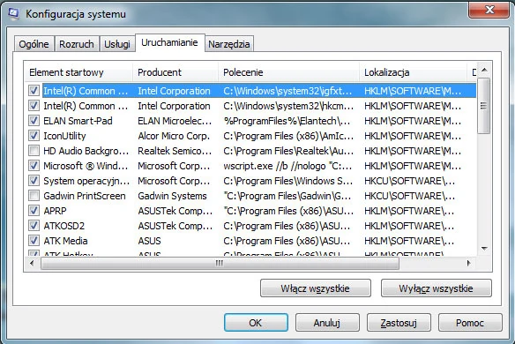This screenshot has height=344, width=515.
Task: Select the Gadwin PrintScreen entry name
Action: (x=85, y=196)
